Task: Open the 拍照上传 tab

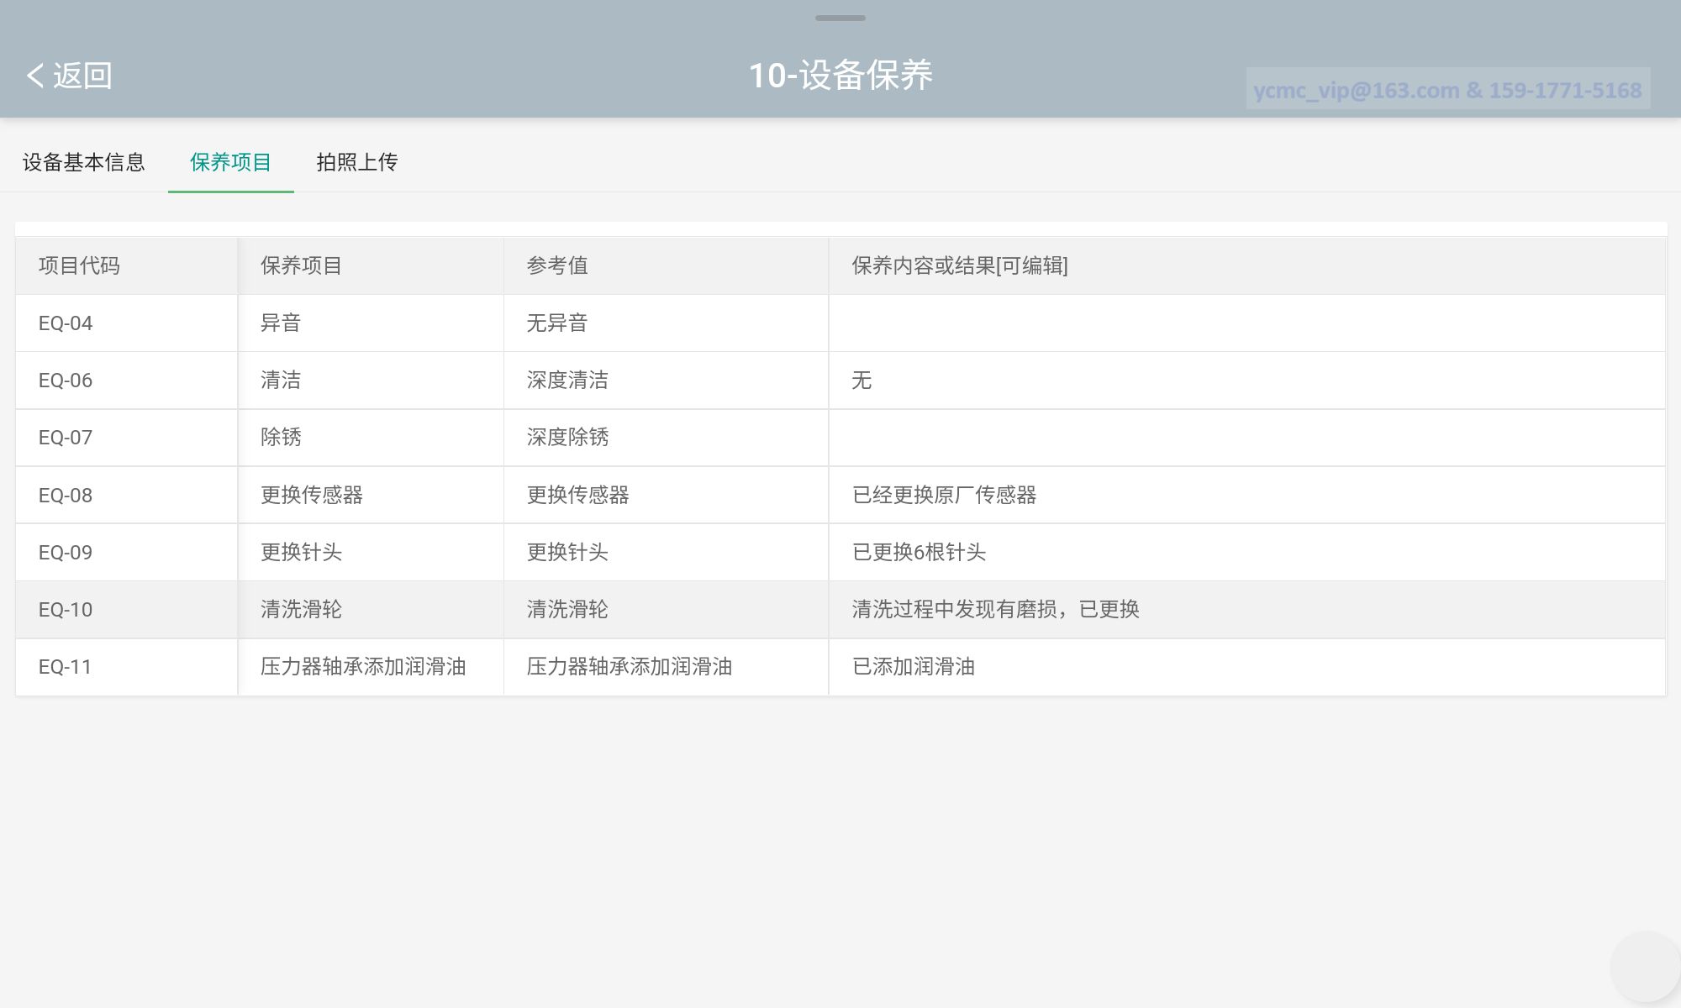Action: click(x=356, y=162)
